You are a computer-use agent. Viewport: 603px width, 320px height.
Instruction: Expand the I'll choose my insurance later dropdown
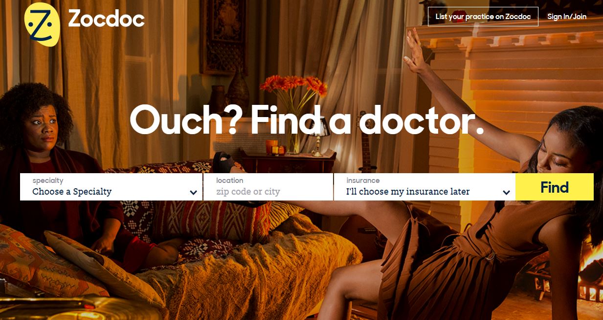(x=424, y=187)
